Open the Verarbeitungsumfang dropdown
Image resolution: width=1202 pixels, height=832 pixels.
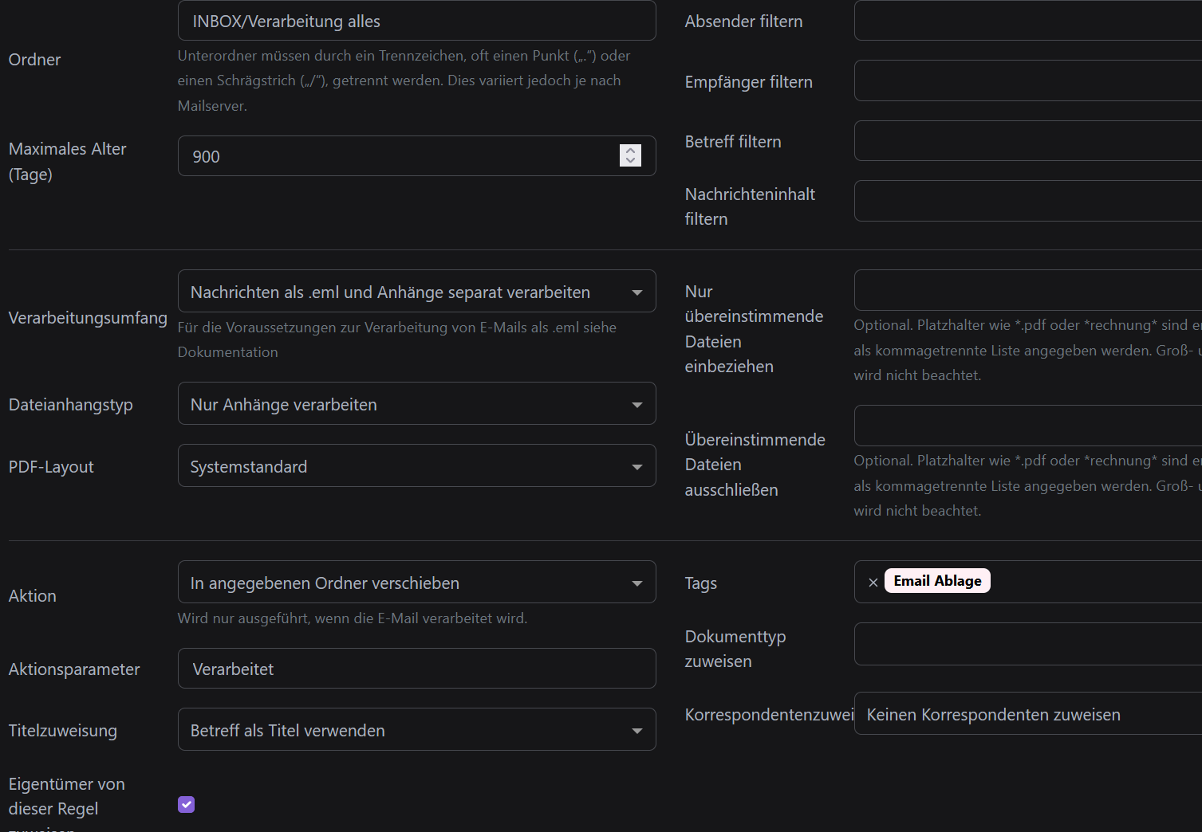416,292
